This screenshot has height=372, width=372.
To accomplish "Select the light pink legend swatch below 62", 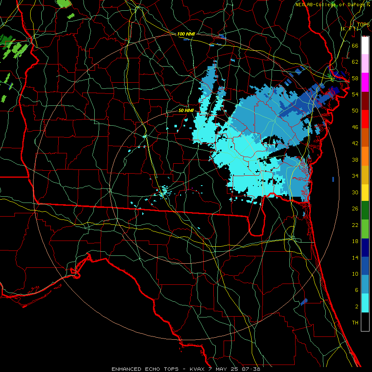I will tap(365, 64).
